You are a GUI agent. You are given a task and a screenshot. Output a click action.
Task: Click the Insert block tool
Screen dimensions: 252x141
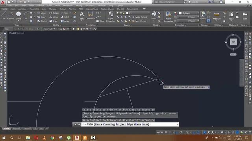(x=154, y=16)
